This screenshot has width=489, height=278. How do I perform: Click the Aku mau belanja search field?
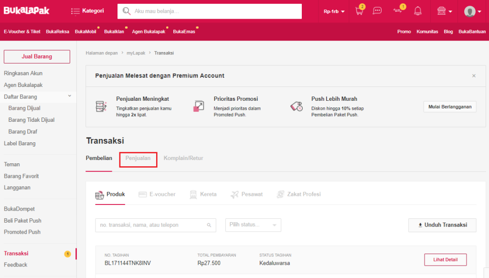point(210,11)
